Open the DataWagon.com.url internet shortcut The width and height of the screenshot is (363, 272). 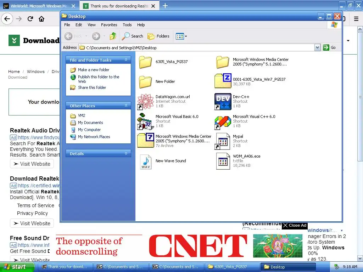(146, 102)
